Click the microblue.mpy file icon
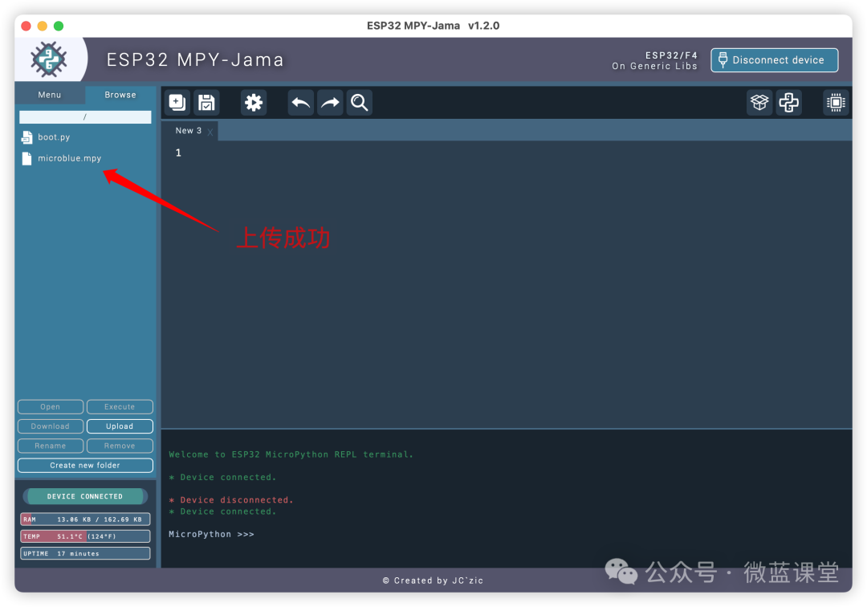Screen dimensions: 867x607 pos(26,159)
